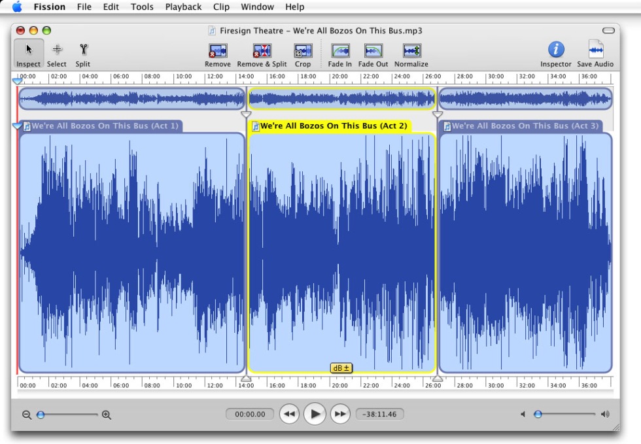Crop audio using the Crop icon
The height and width of the screenshot is (444, 641).
point(303,51)
